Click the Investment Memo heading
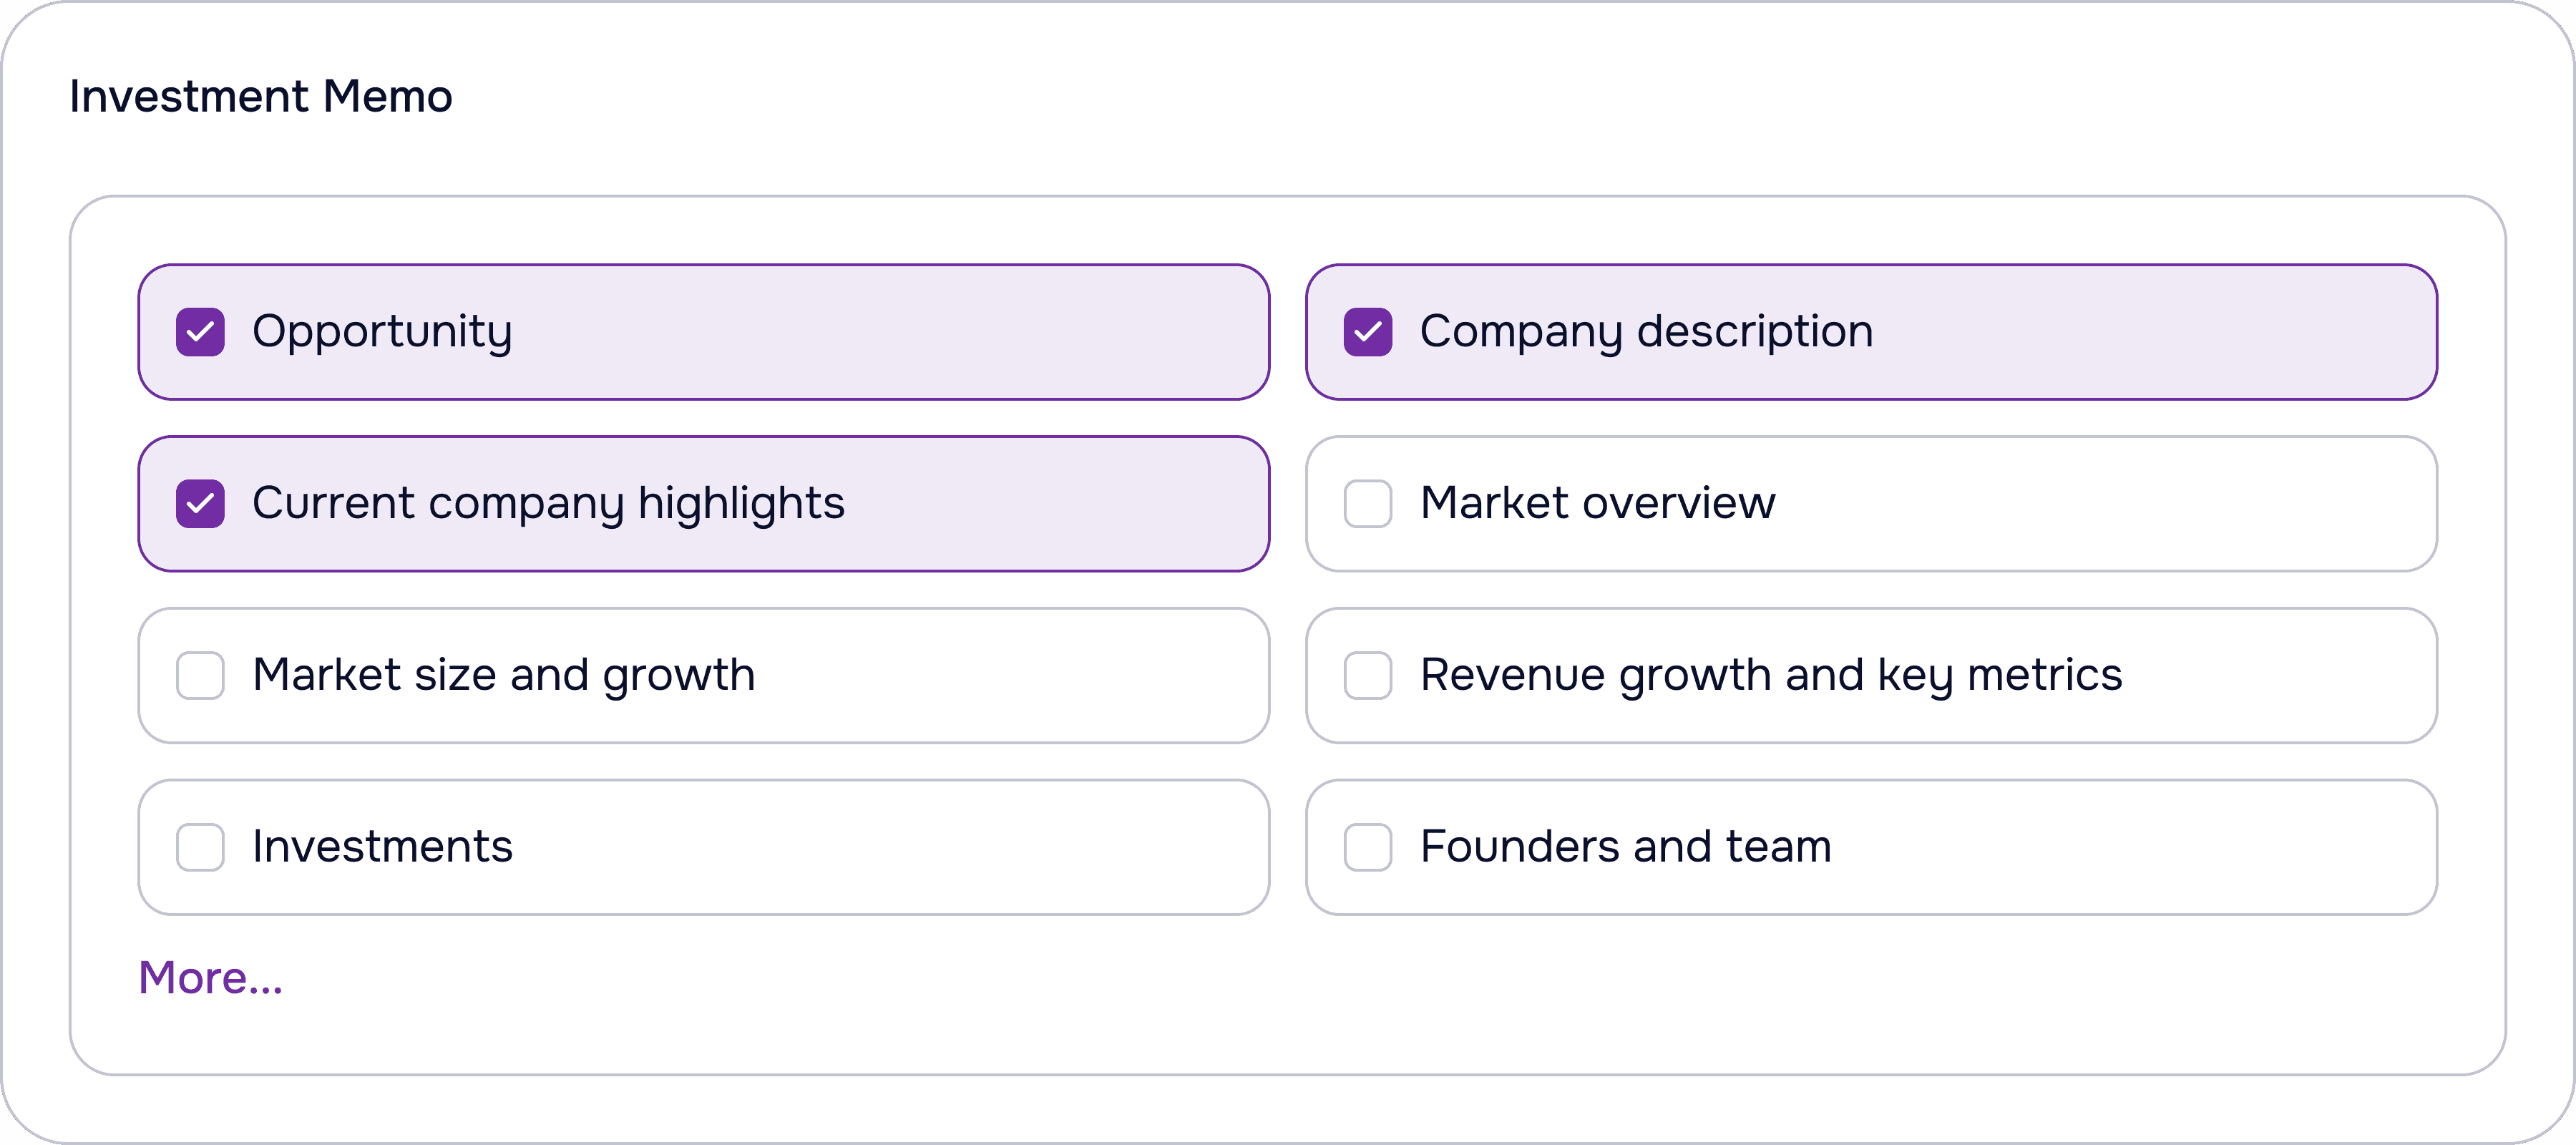 (260, 97)
